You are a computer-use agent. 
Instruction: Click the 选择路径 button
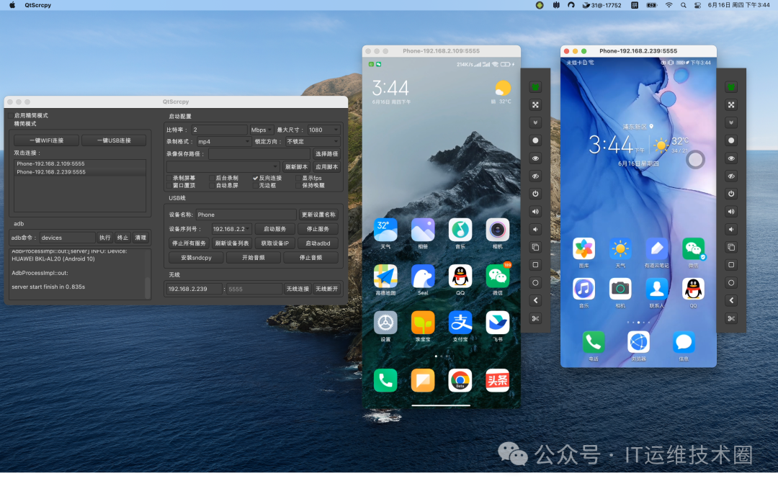coord(326,154)
